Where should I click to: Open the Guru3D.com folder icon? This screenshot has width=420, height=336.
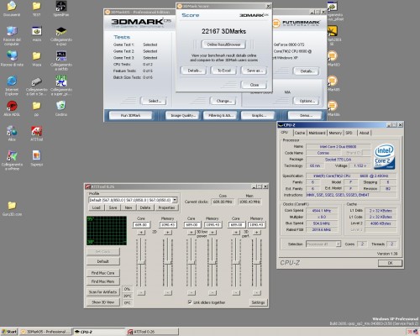point(12,208)
